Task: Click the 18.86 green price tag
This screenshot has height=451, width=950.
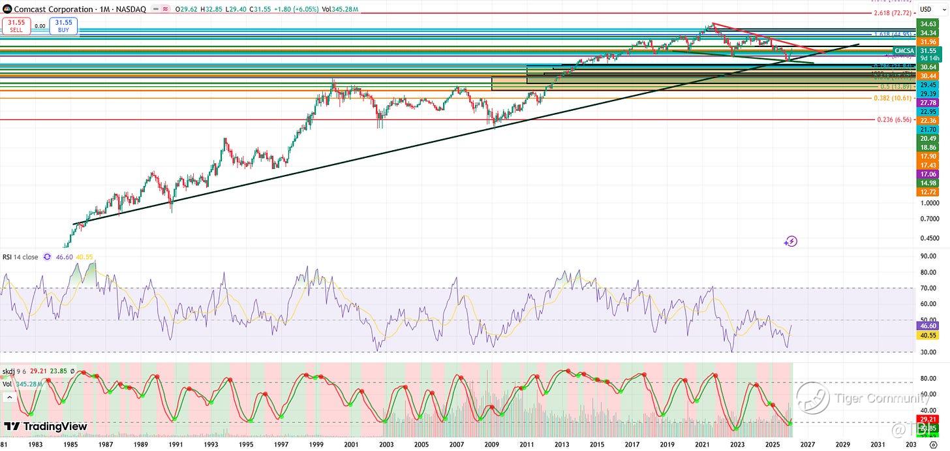Action: [x=928, y=148]
